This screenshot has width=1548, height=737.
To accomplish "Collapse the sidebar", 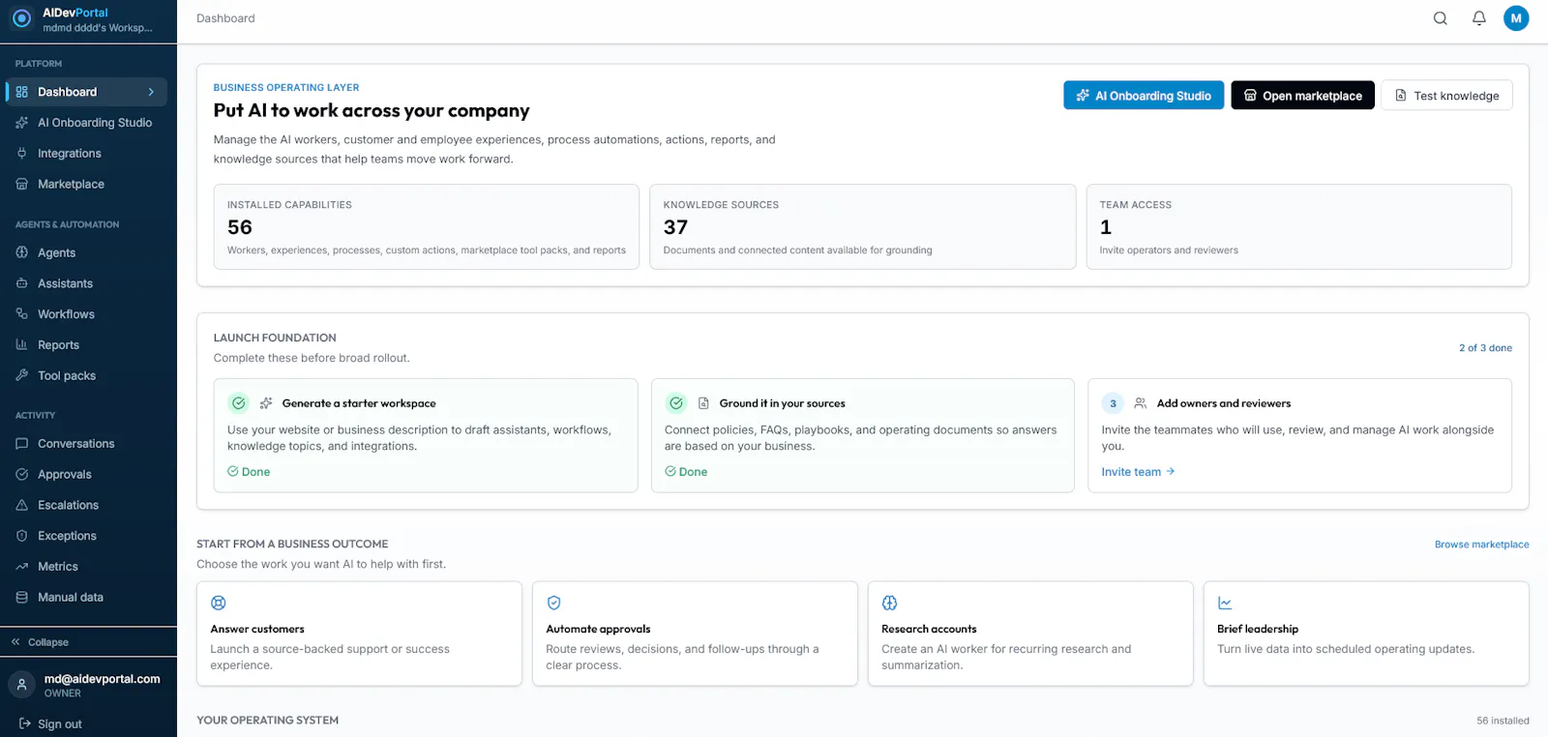I will click(41, 642).
